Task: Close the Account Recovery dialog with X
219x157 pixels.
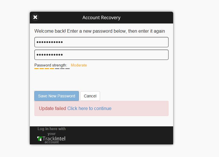Action: click(35, 17)
